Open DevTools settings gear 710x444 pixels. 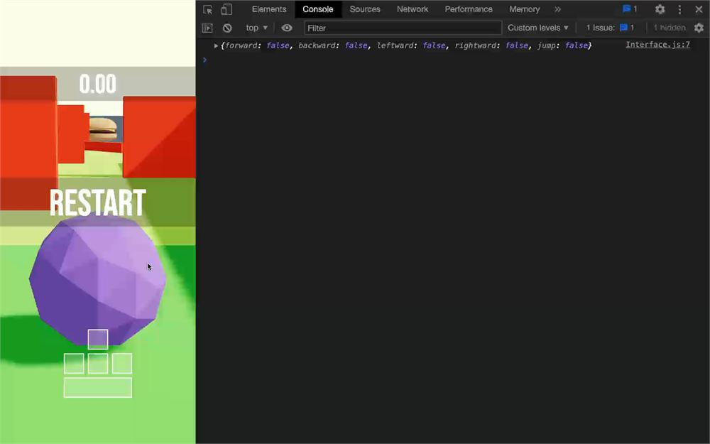tap(660, 9)
